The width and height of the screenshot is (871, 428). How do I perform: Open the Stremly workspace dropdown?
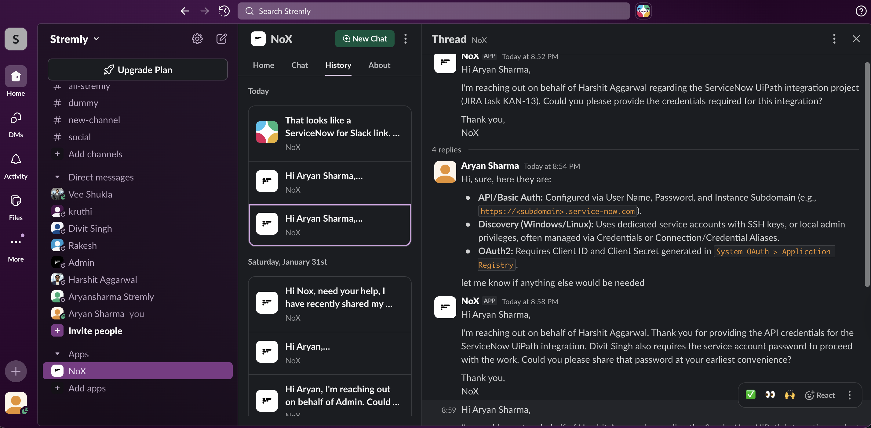point(75,39)
